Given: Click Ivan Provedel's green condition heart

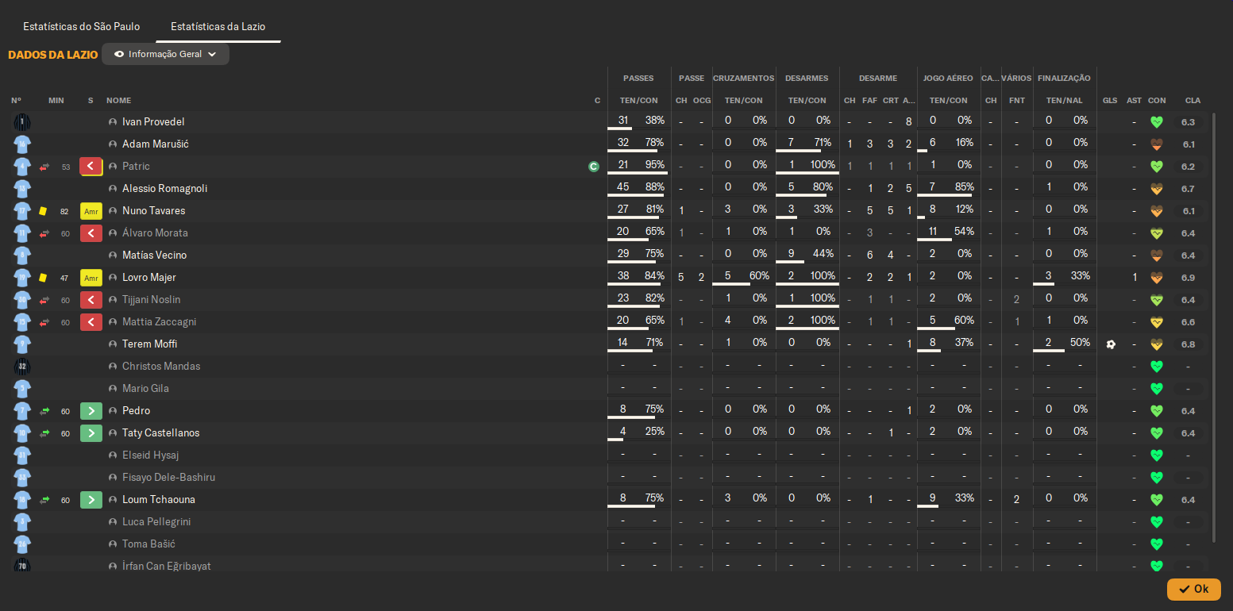Looking at the screenshot, I should [1157, 122].
